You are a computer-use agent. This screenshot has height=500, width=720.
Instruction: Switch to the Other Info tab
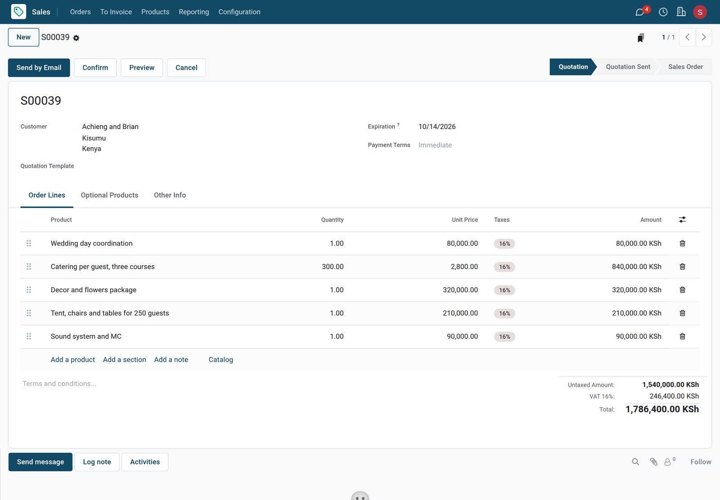coord(170,195)
